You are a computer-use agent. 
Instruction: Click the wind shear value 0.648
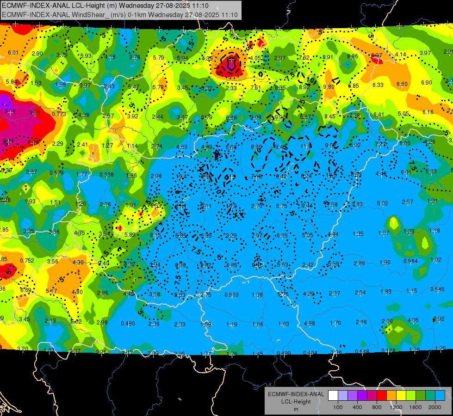362,351
